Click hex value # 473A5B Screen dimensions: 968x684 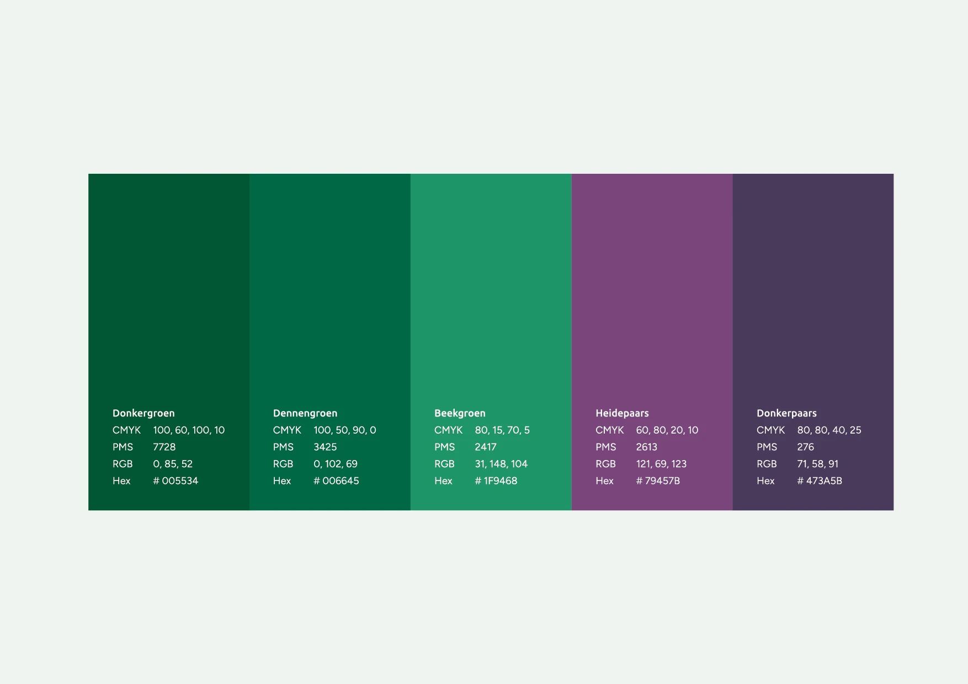coord(820,481)
